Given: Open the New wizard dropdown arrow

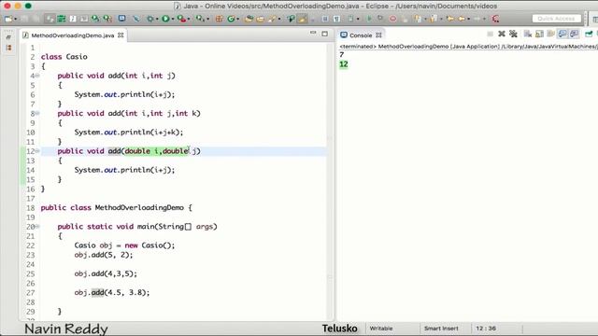Looking at the screenshot, I should pos(16,19).
